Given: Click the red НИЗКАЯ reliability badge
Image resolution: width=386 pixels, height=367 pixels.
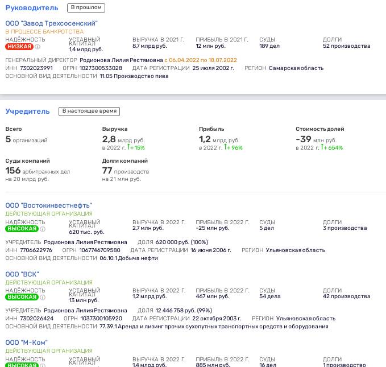Looking at the screenshot, I should coord(19,47).
